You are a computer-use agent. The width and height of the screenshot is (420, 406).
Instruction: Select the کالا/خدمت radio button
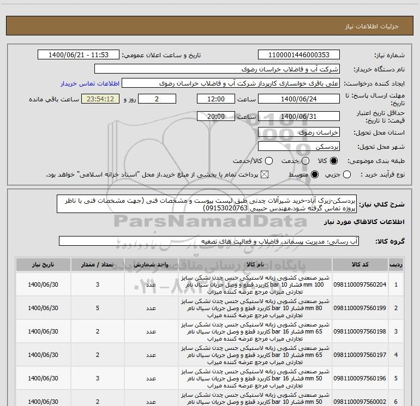(x=269, y=161)
